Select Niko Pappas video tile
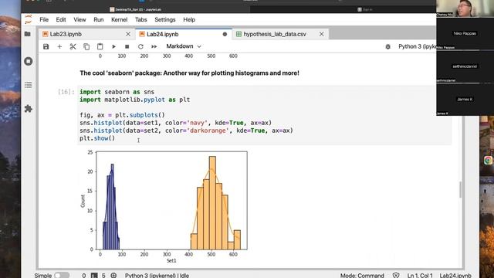Viewport: 494px width, 278px height. coord(465,33)
